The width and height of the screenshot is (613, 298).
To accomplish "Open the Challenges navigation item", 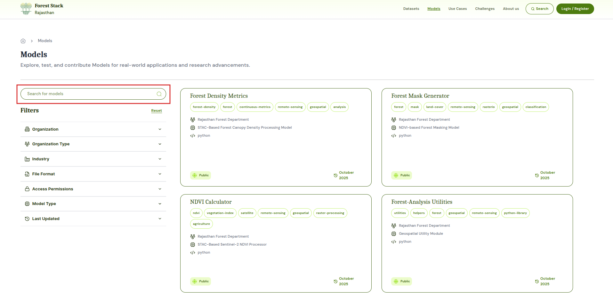I will (x=485, y=9).
